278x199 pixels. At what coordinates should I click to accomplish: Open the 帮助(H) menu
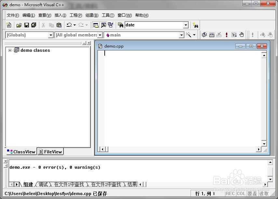pos(142,15)
